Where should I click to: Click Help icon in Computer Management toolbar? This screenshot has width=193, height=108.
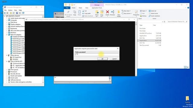(17, 13)
